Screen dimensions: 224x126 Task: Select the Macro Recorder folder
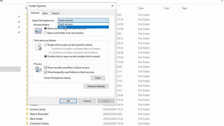39,114
